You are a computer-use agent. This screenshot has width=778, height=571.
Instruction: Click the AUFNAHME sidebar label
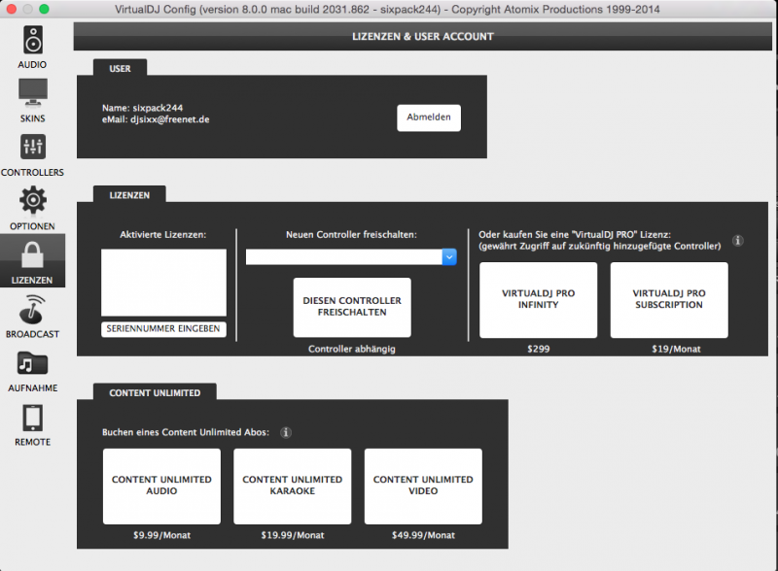tap(33, 388)
